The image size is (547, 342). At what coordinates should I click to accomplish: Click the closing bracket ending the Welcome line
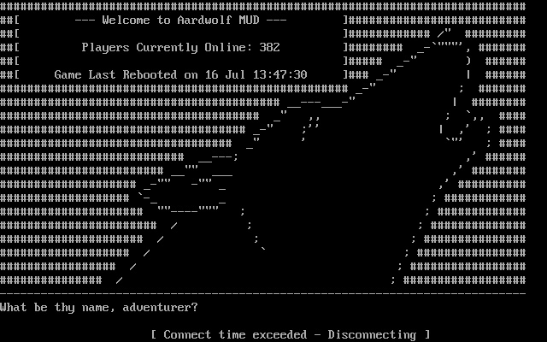[345, 20]
